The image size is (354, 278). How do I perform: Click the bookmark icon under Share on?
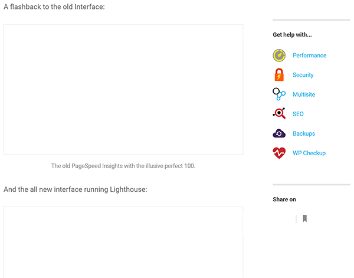[x=304, y=218]
